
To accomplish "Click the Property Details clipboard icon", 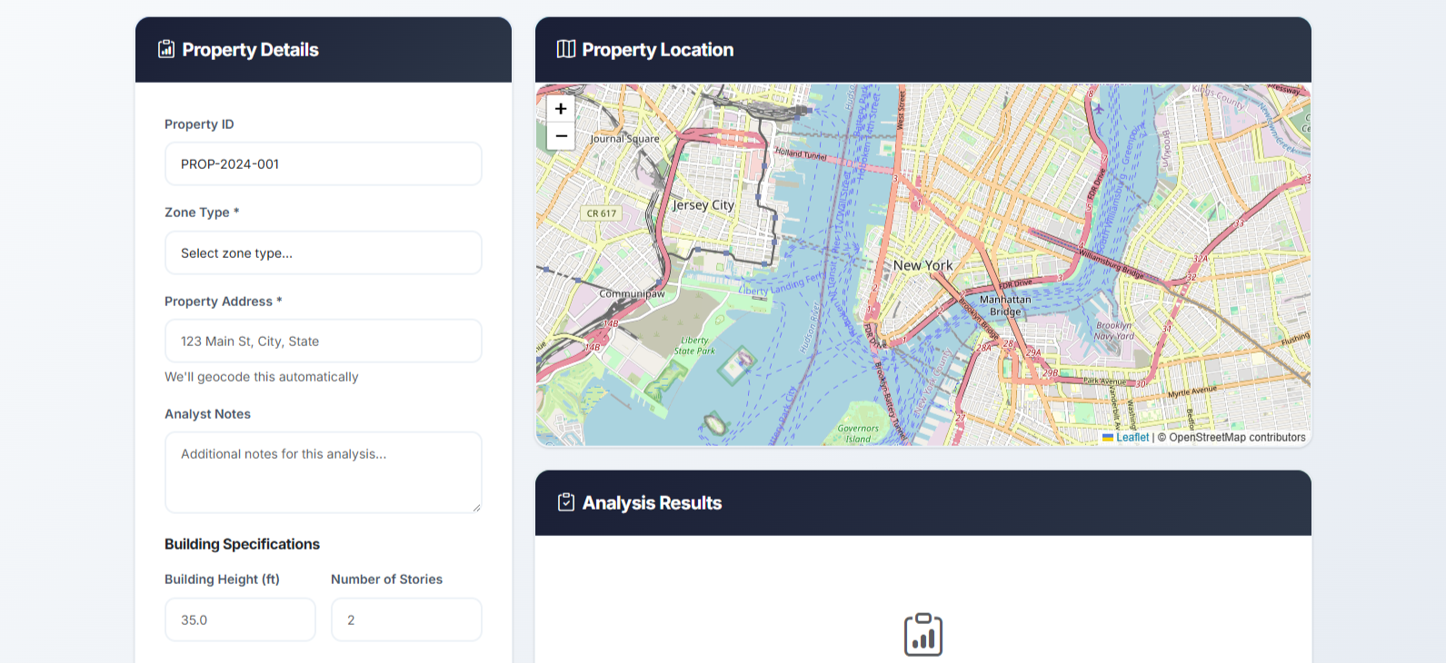I will 166,49.
